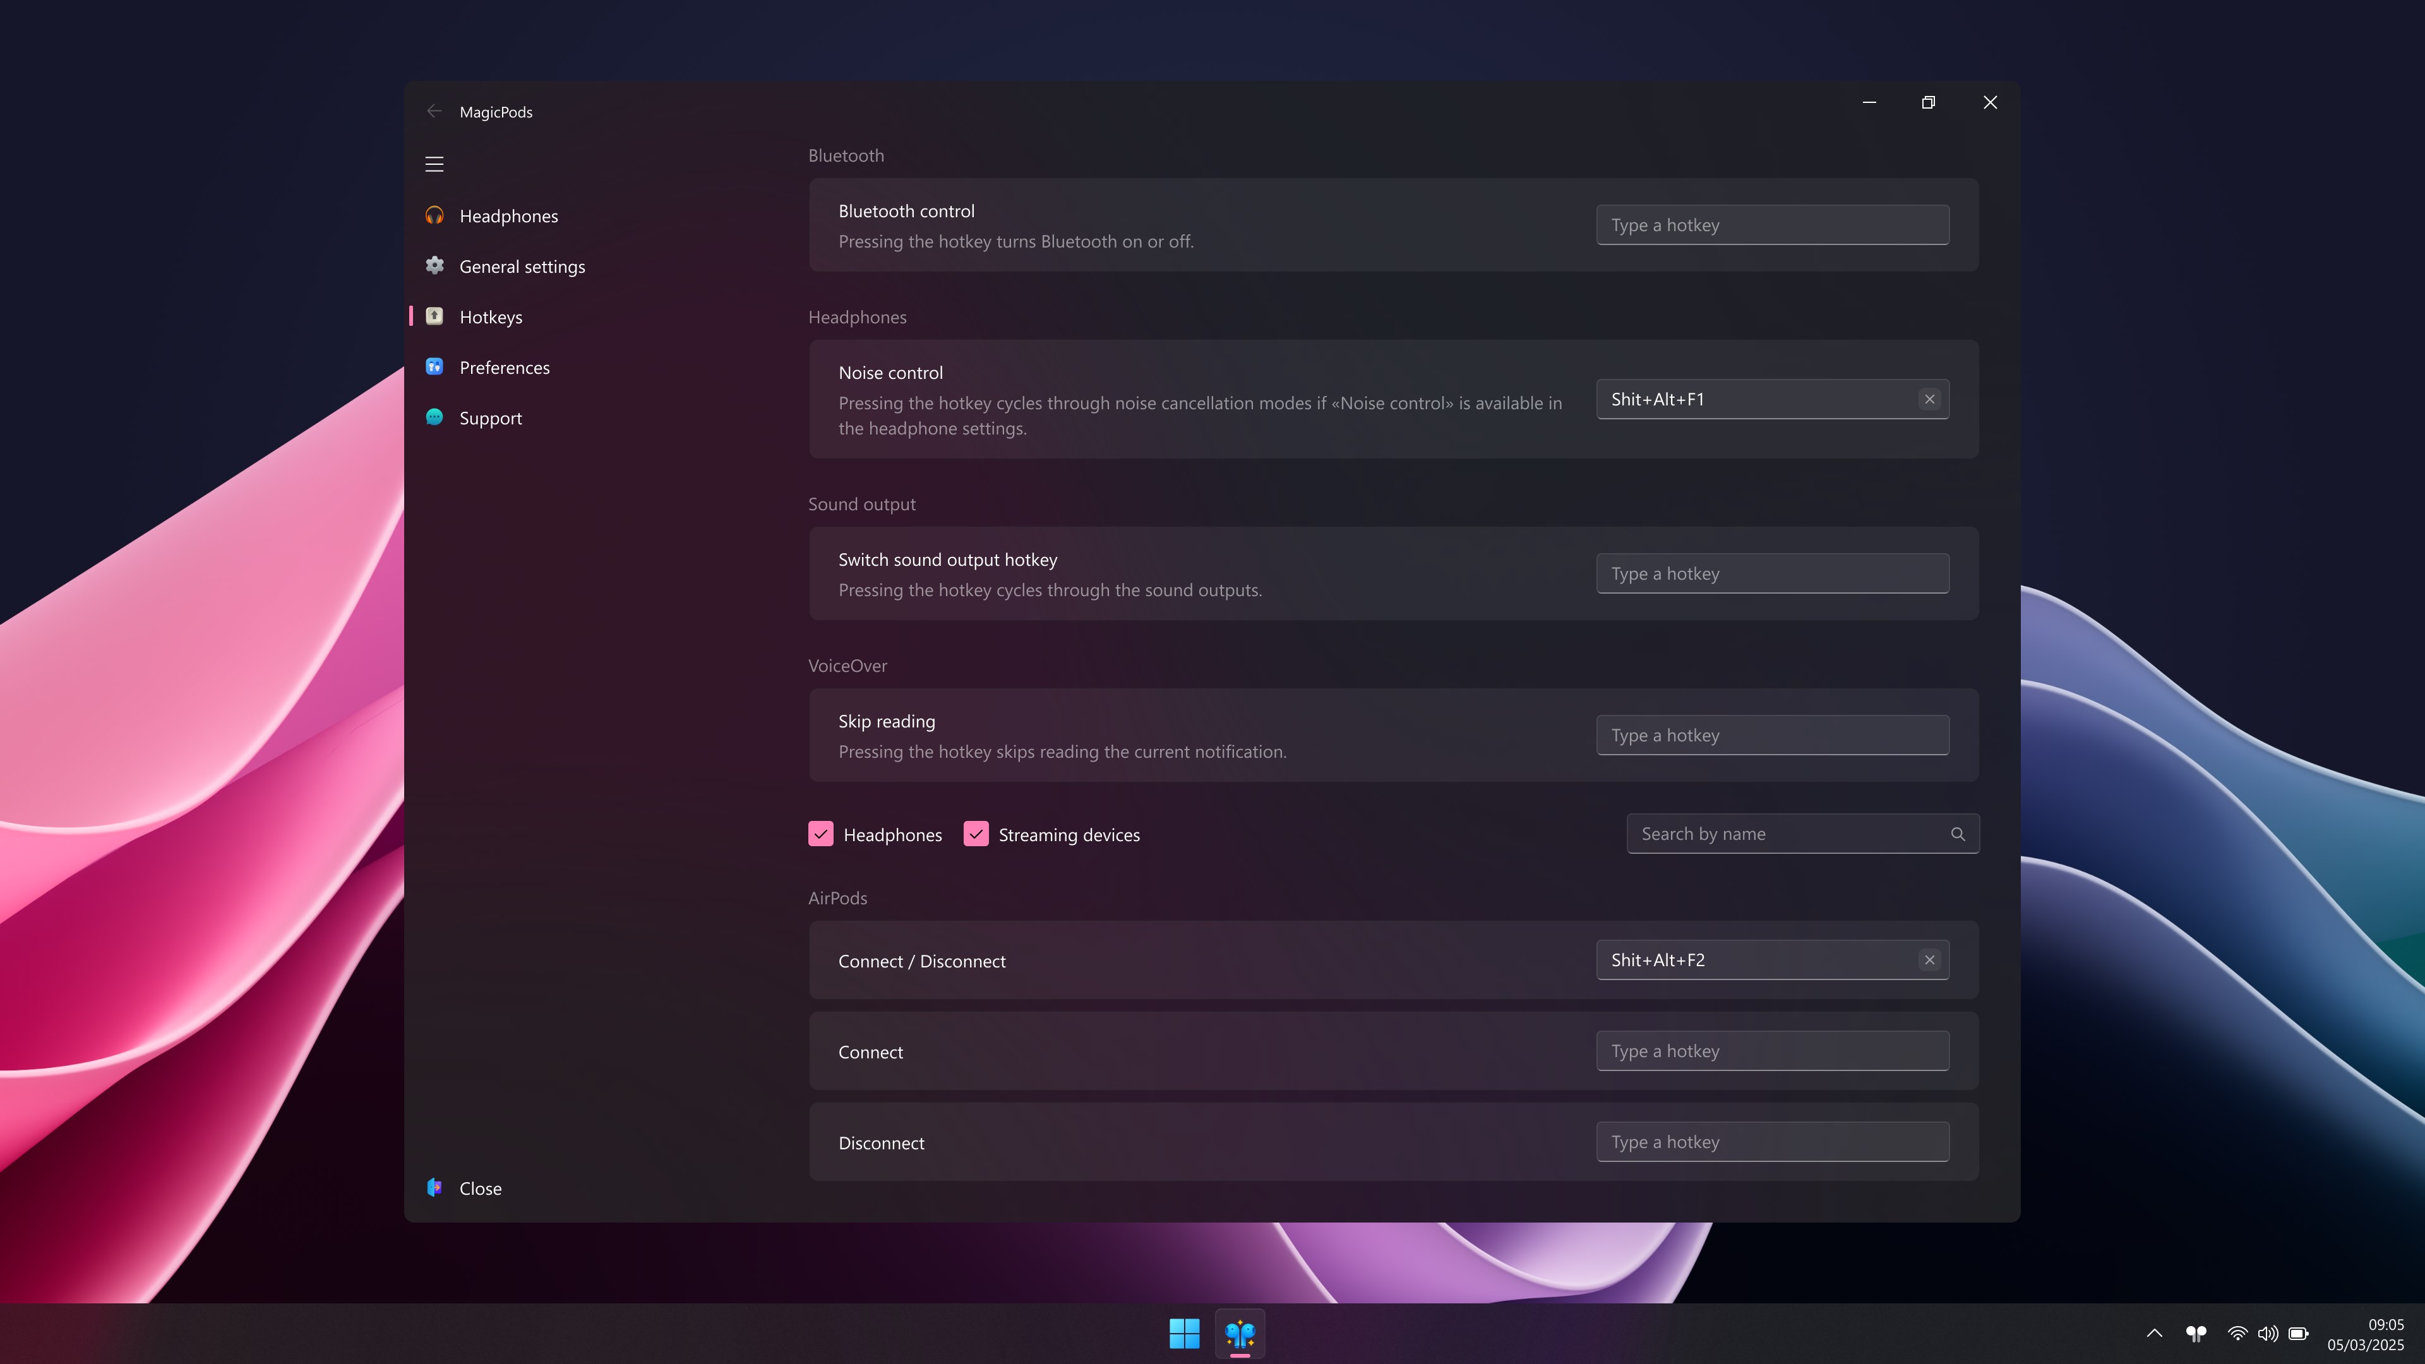Select the Hotkeys upload-style icon

click(x=434, y=316)
